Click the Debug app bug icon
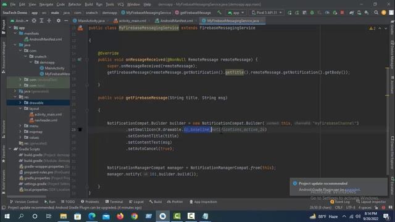395x222 pixels. point(312,12)
